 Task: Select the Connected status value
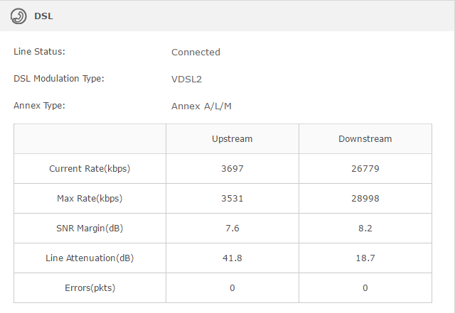(196, 53)
